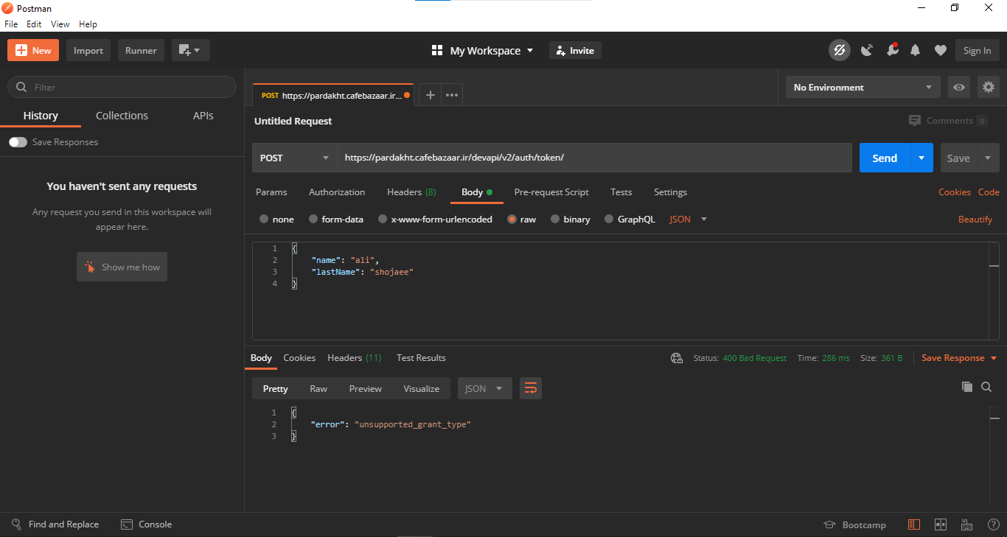The height and width of the screenshot is (537, 1007).
Task: Open environment management gear icon
Action: pos(988,87)
